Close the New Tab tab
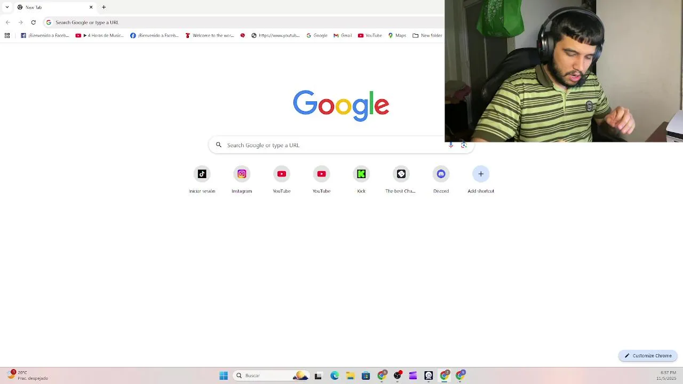 tap(91, 7)
